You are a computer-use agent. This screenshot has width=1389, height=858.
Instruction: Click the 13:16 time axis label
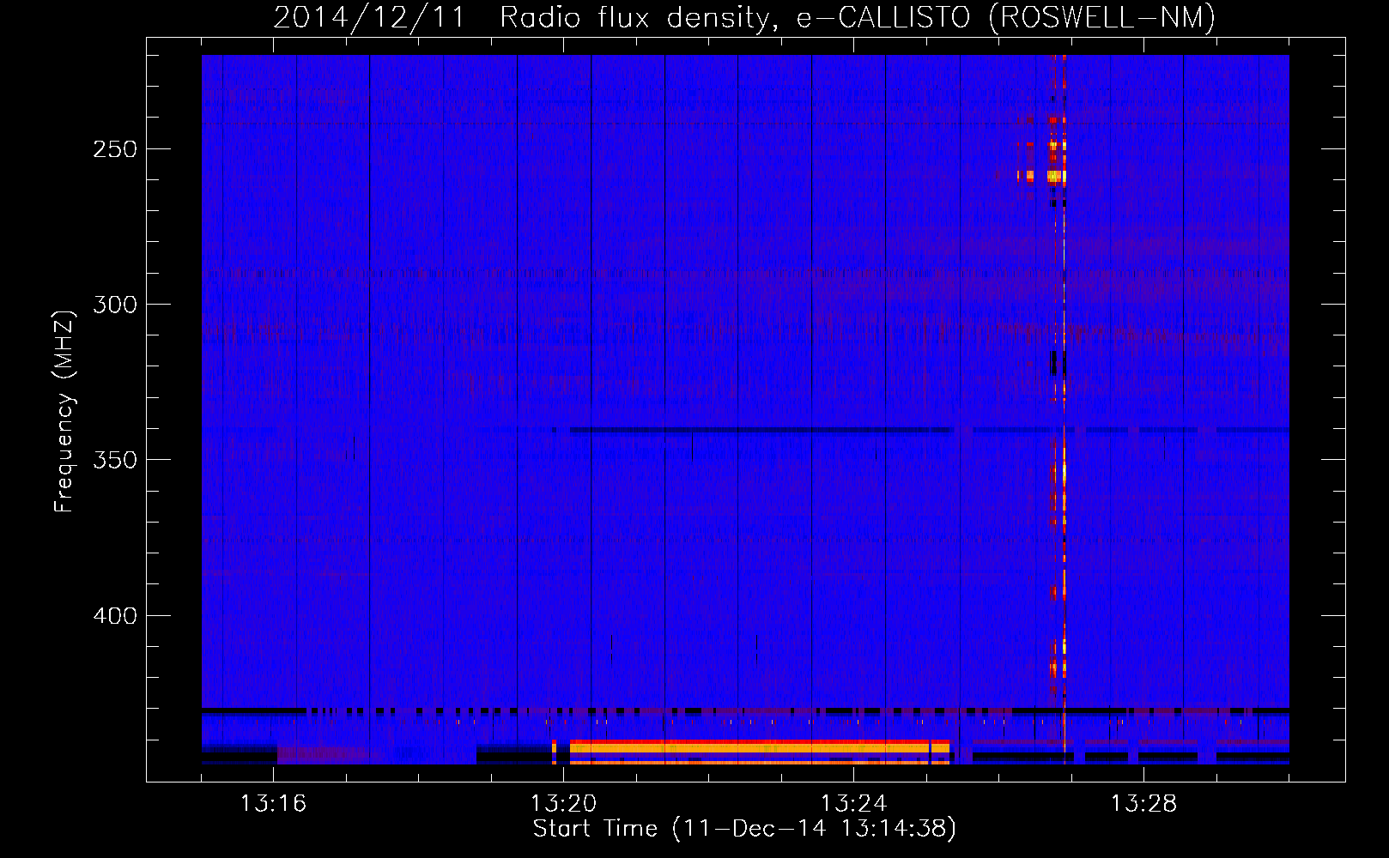273,804
